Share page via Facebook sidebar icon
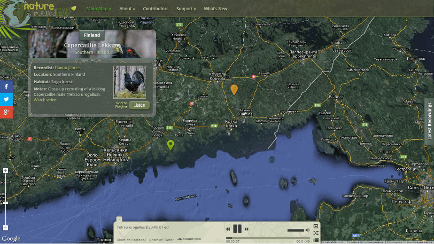The width and height of the screenshot is (434, 244). 6,87
